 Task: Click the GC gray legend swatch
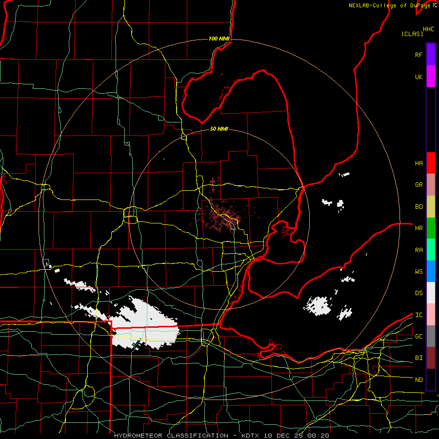(431, 336)
